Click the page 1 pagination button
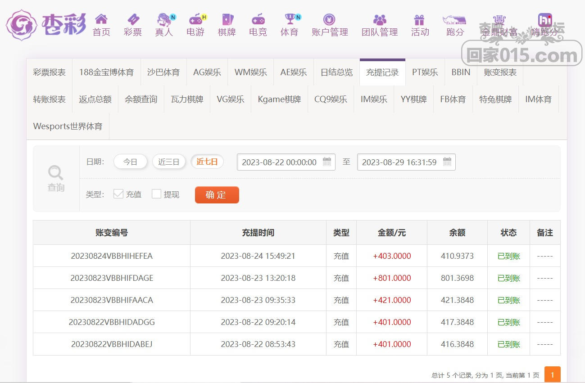Screen dimensions: 585x383 click(552, 374)
